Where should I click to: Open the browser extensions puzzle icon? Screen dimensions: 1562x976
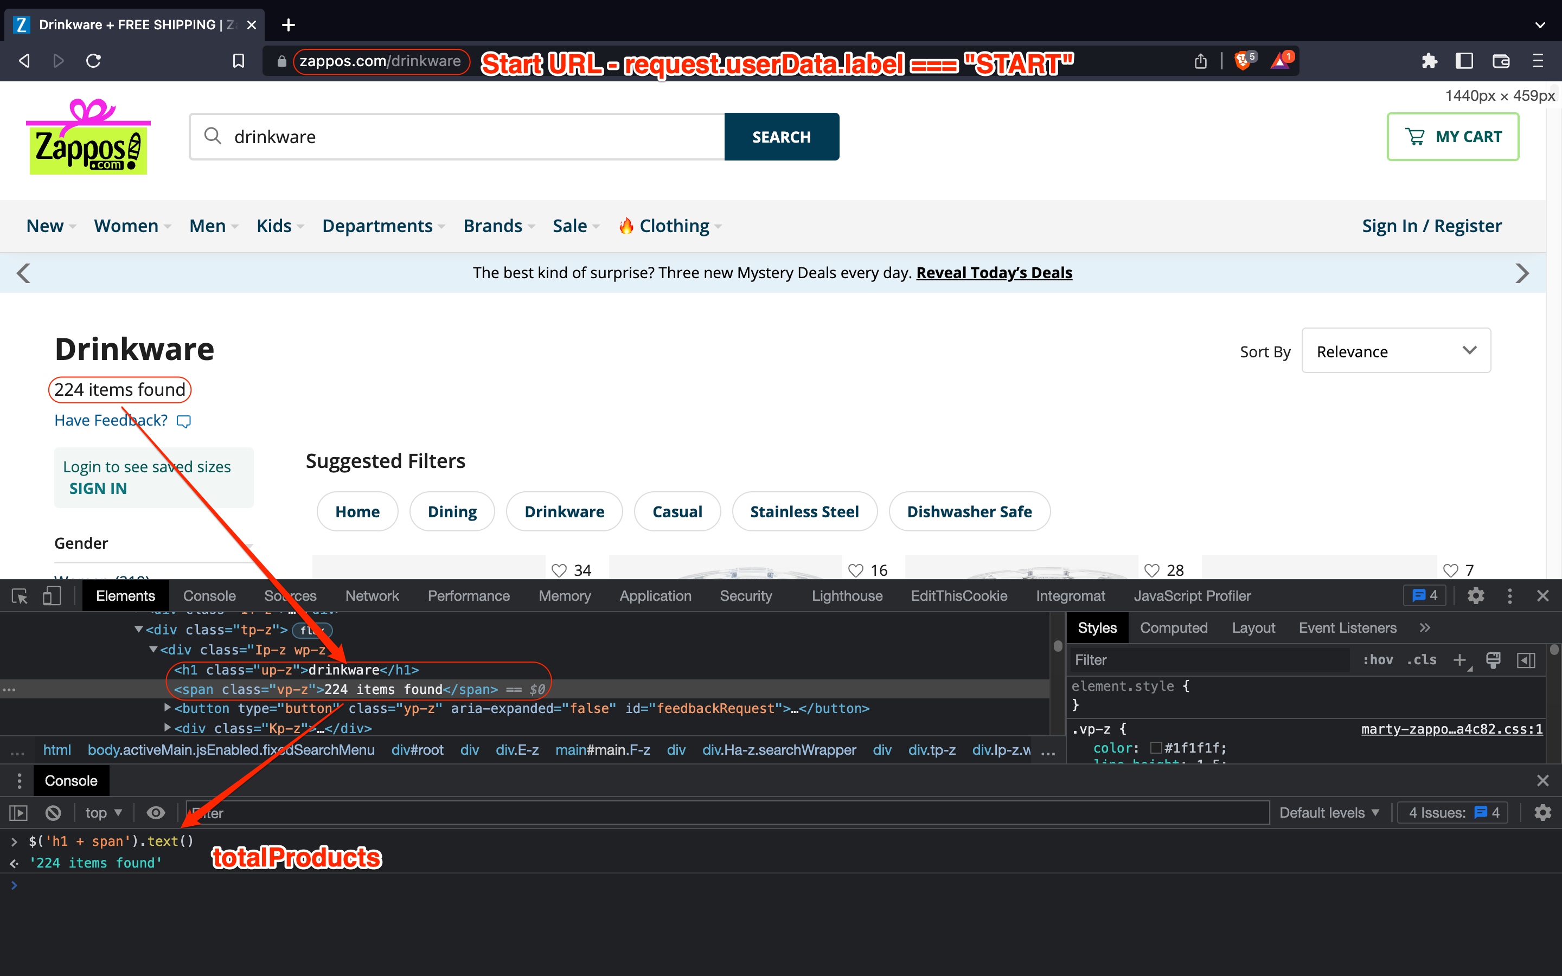point(1429,61)
